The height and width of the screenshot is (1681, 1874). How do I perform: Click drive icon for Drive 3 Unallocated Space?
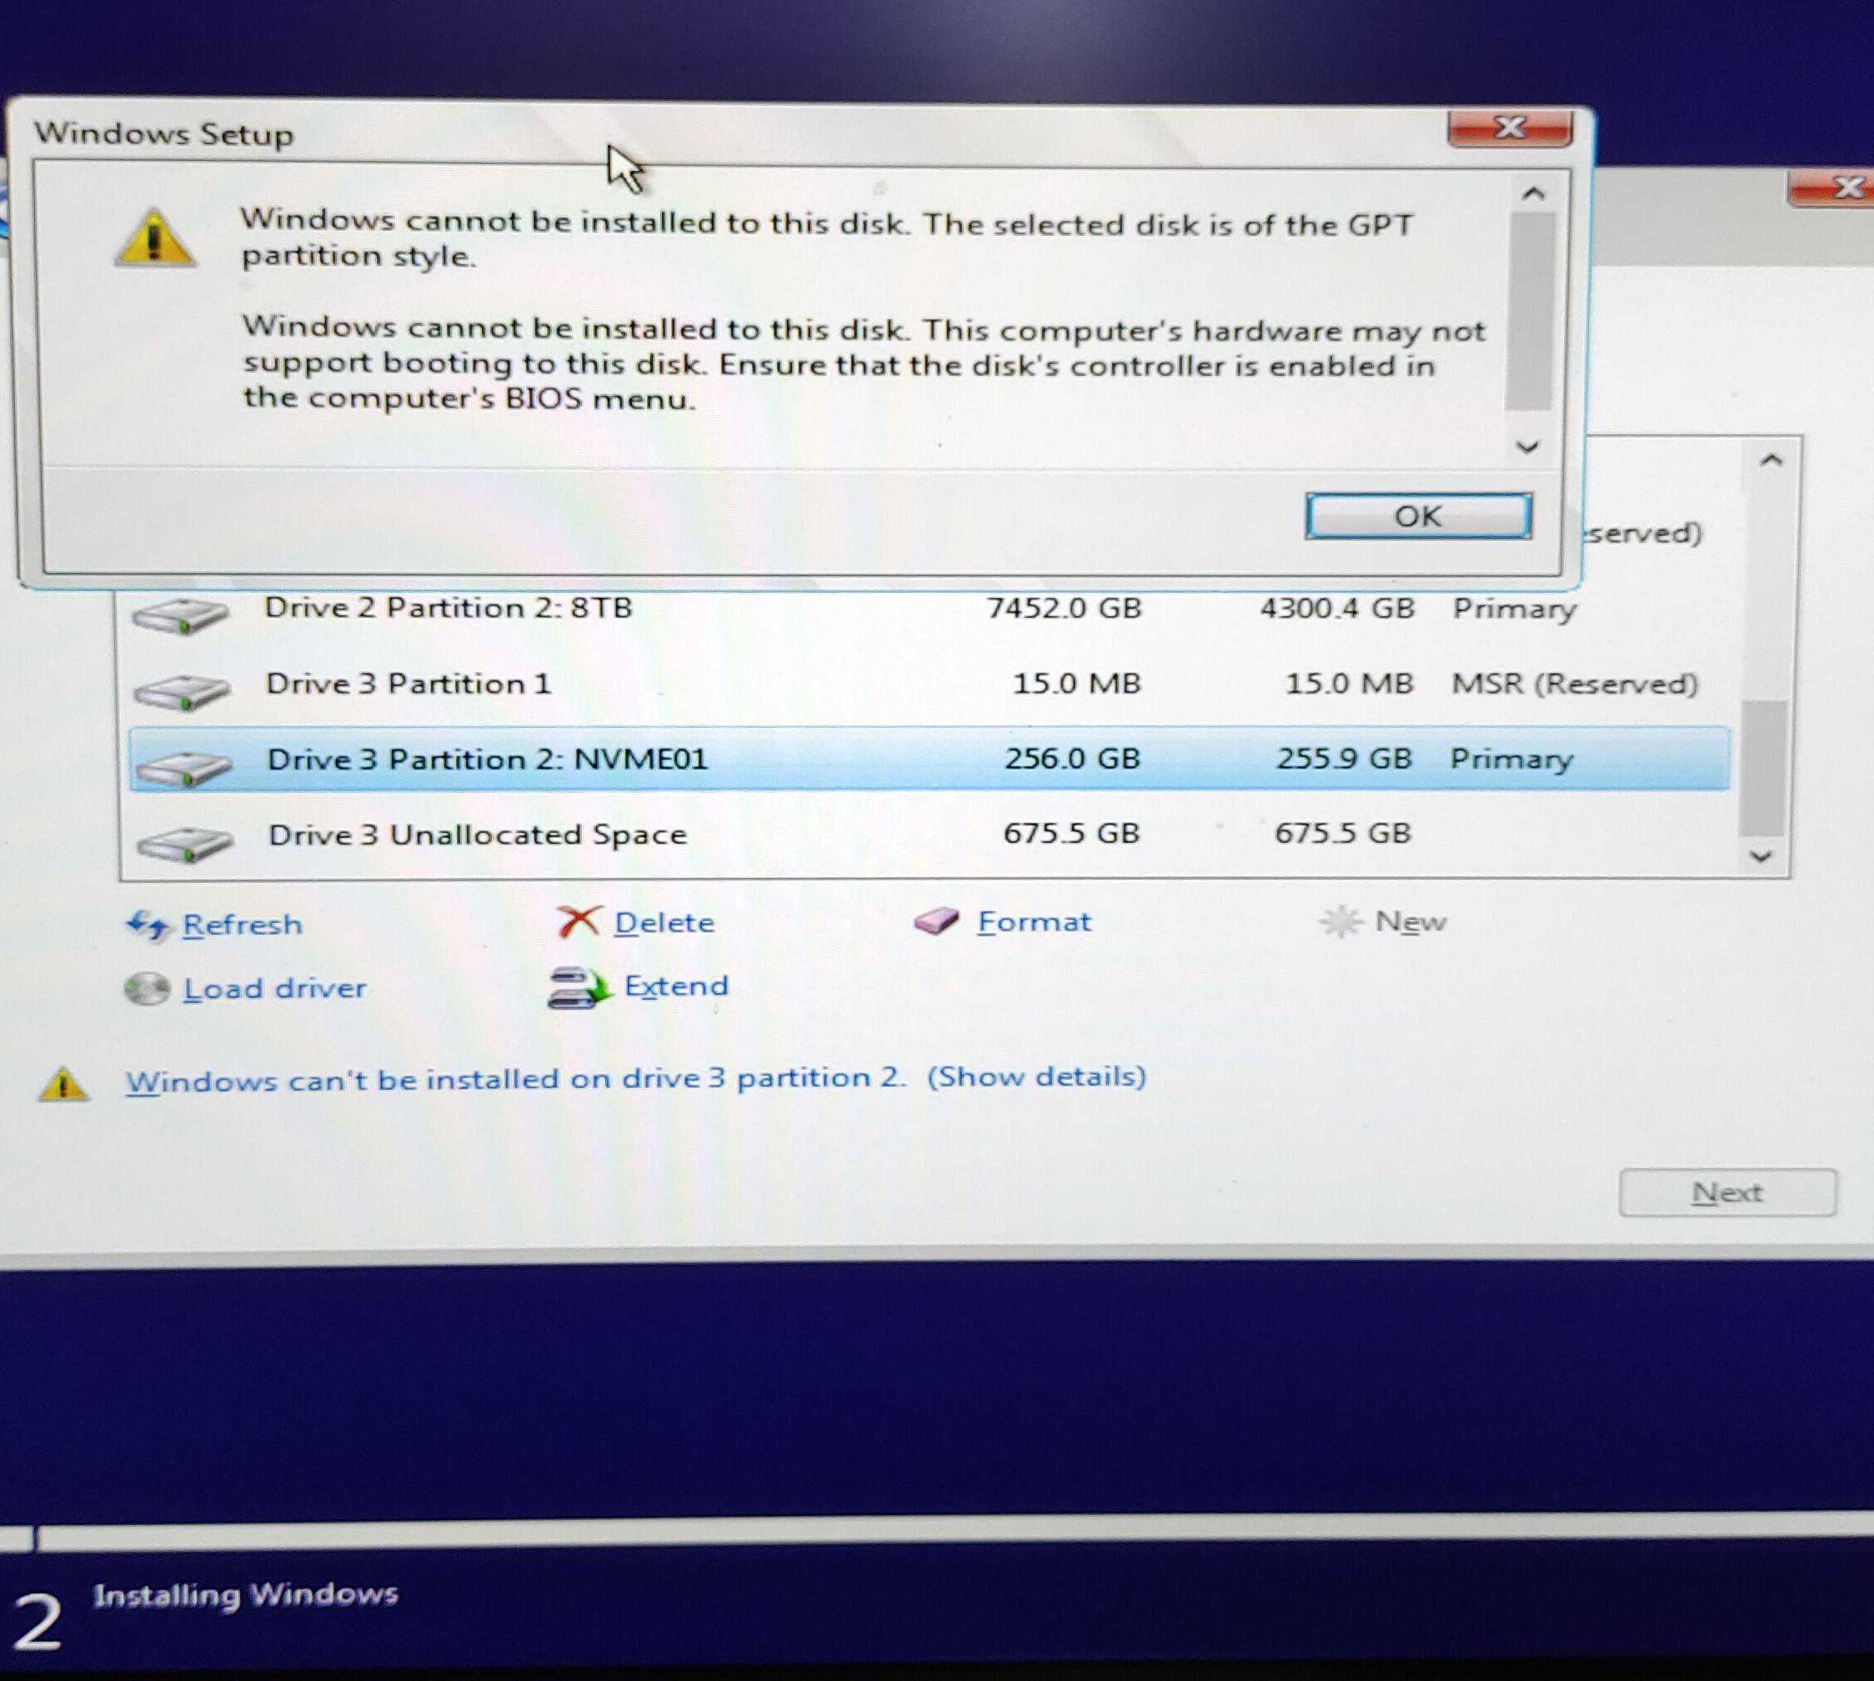(x=183, y=842)
